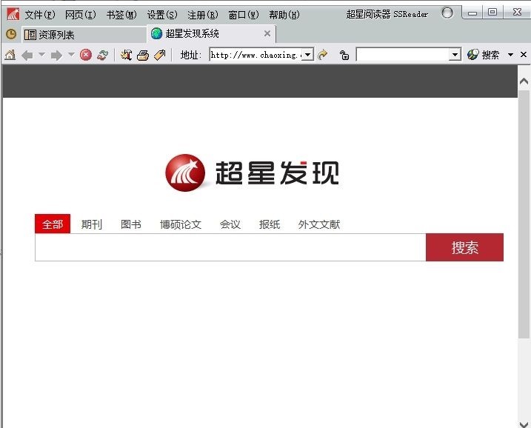
Task: Click inside the address URL field
Action: tap(256, 55)
